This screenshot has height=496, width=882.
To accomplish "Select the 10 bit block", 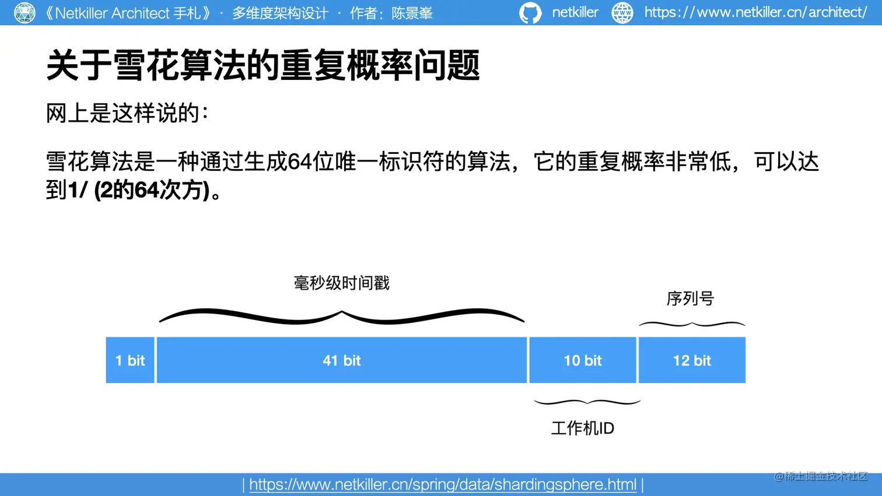I will (582, 360).
